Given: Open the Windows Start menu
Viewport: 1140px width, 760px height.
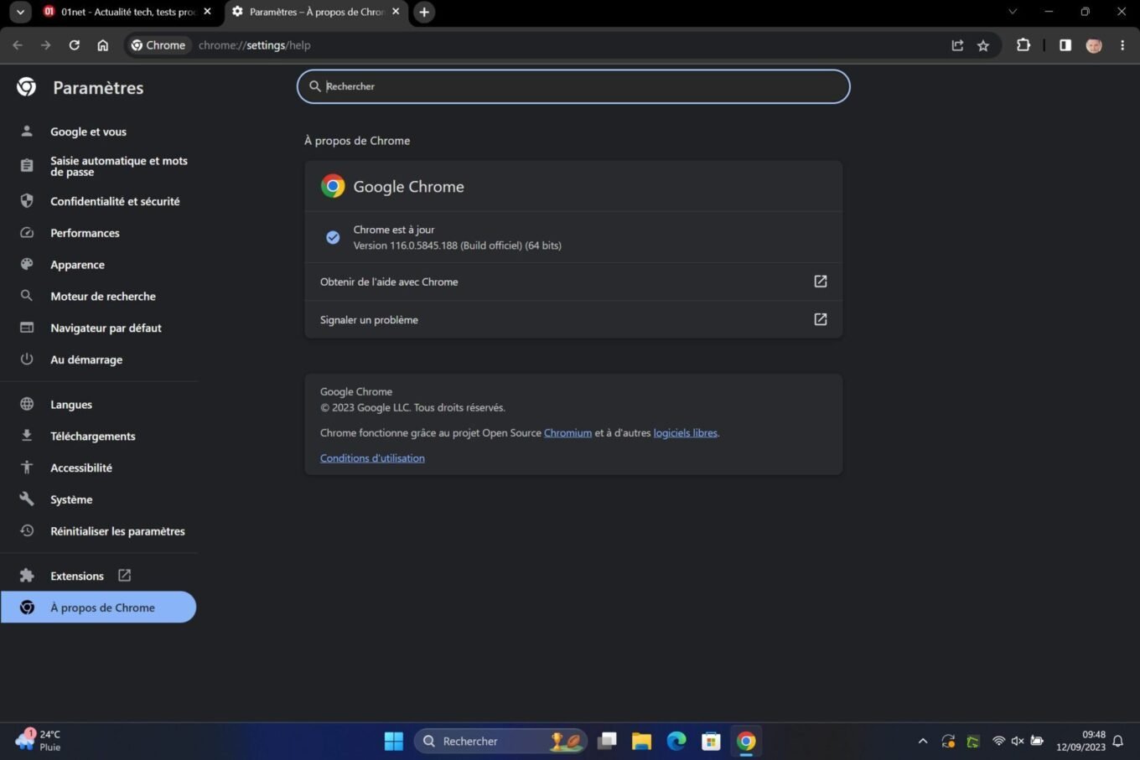Looking at the screenshot, I should pos(393,741).
